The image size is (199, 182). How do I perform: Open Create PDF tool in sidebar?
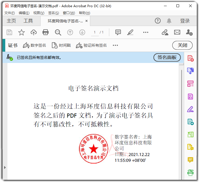pos(190,58)
